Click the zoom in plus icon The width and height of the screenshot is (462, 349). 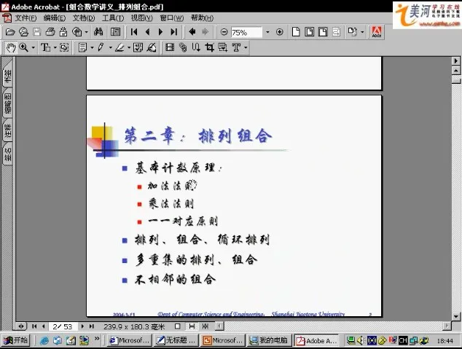click(x=279, y=32)
